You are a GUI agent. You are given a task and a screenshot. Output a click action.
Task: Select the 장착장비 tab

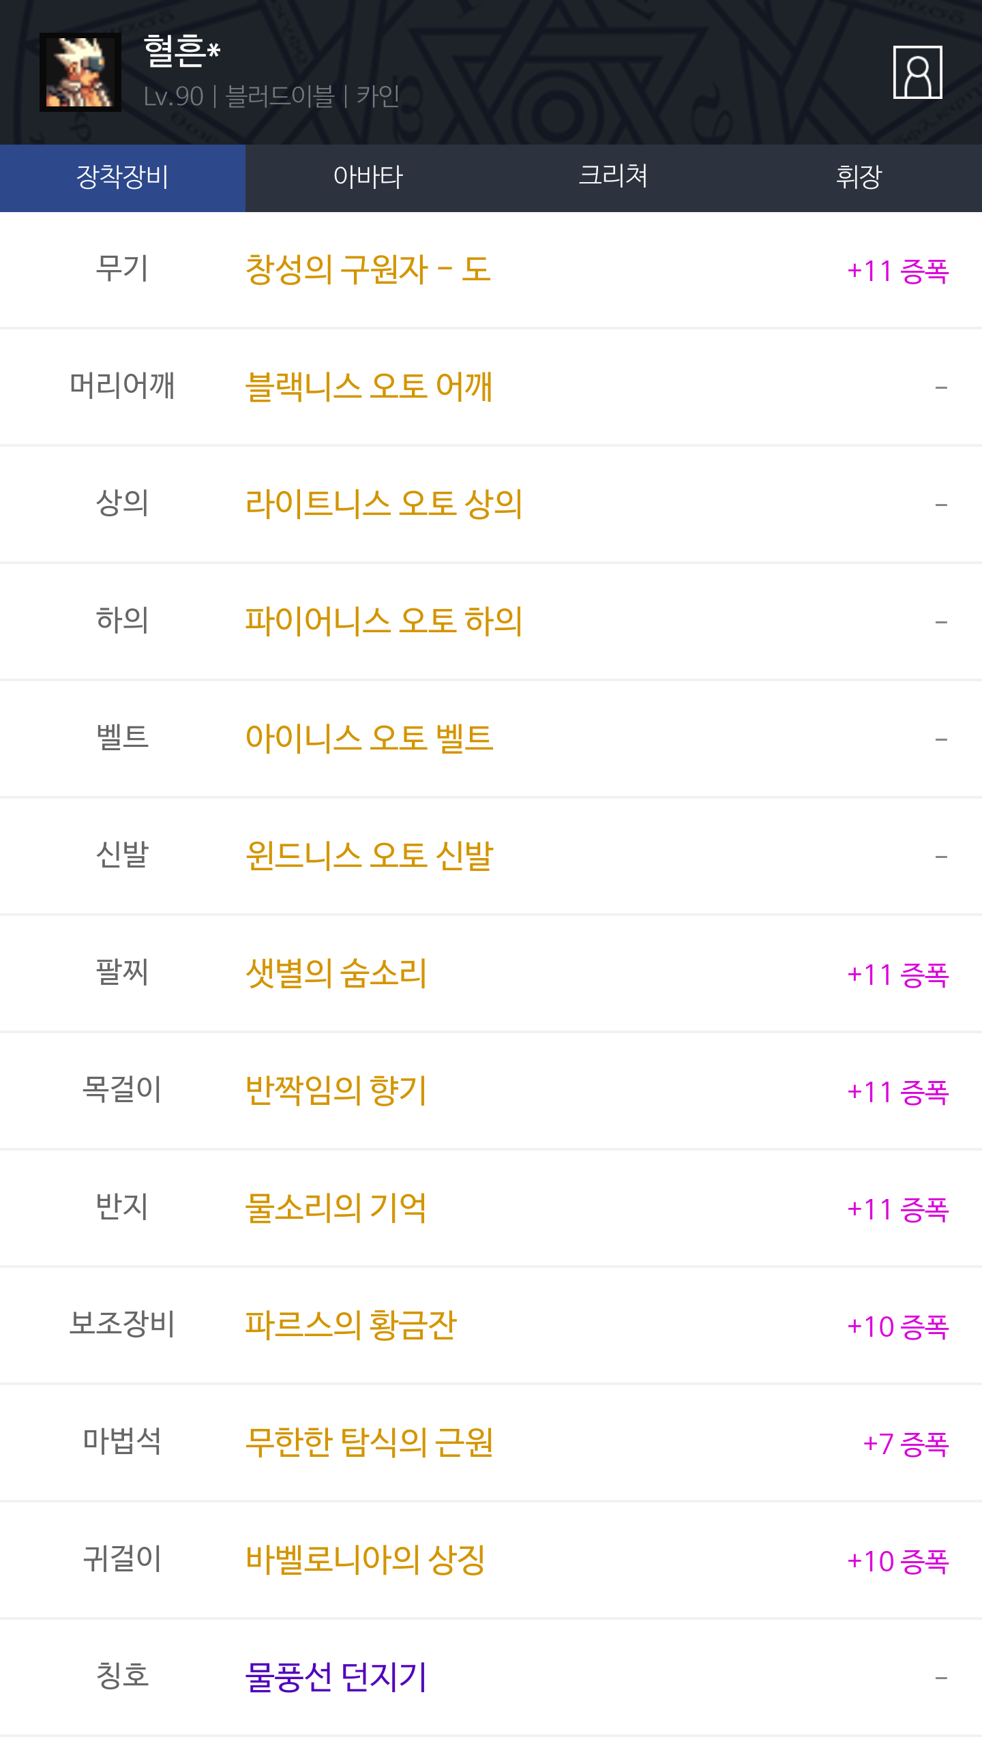click(123, 177)
